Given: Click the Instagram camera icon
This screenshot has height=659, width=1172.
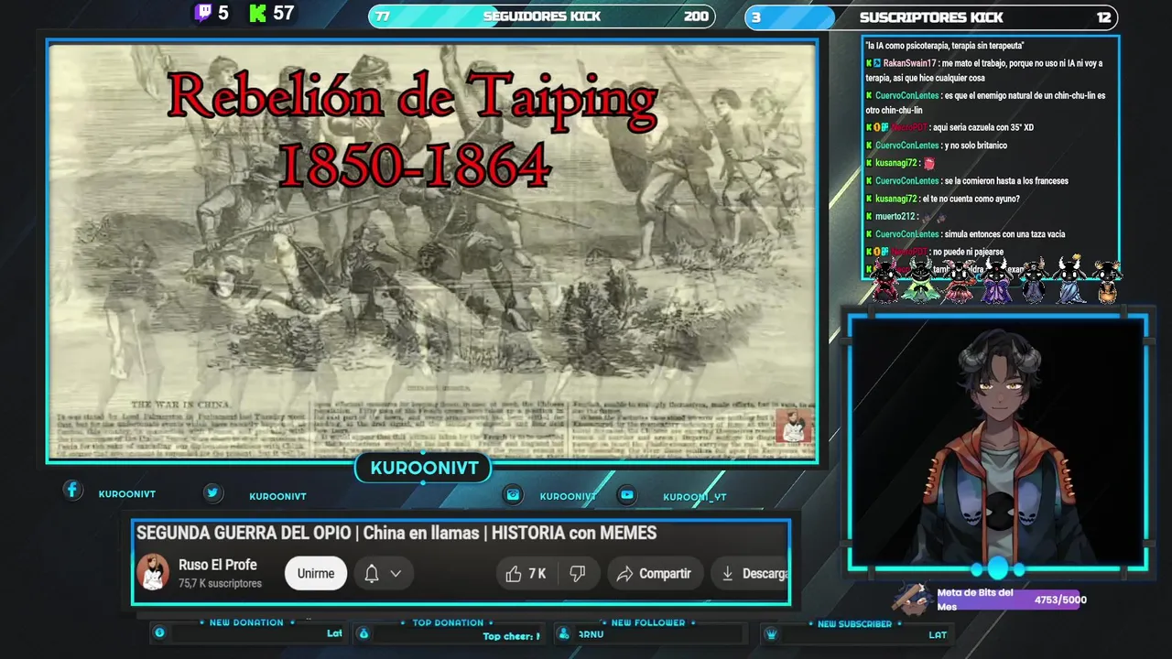Looking at the screenshot, I should click(x=514, y=494).
